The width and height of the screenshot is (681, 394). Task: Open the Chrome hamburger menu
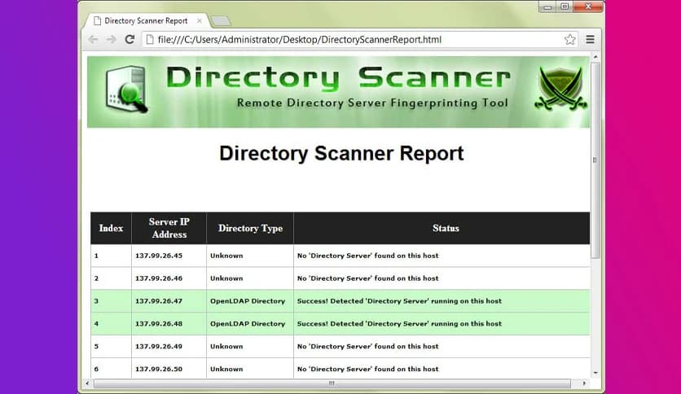tap(590, 40)
